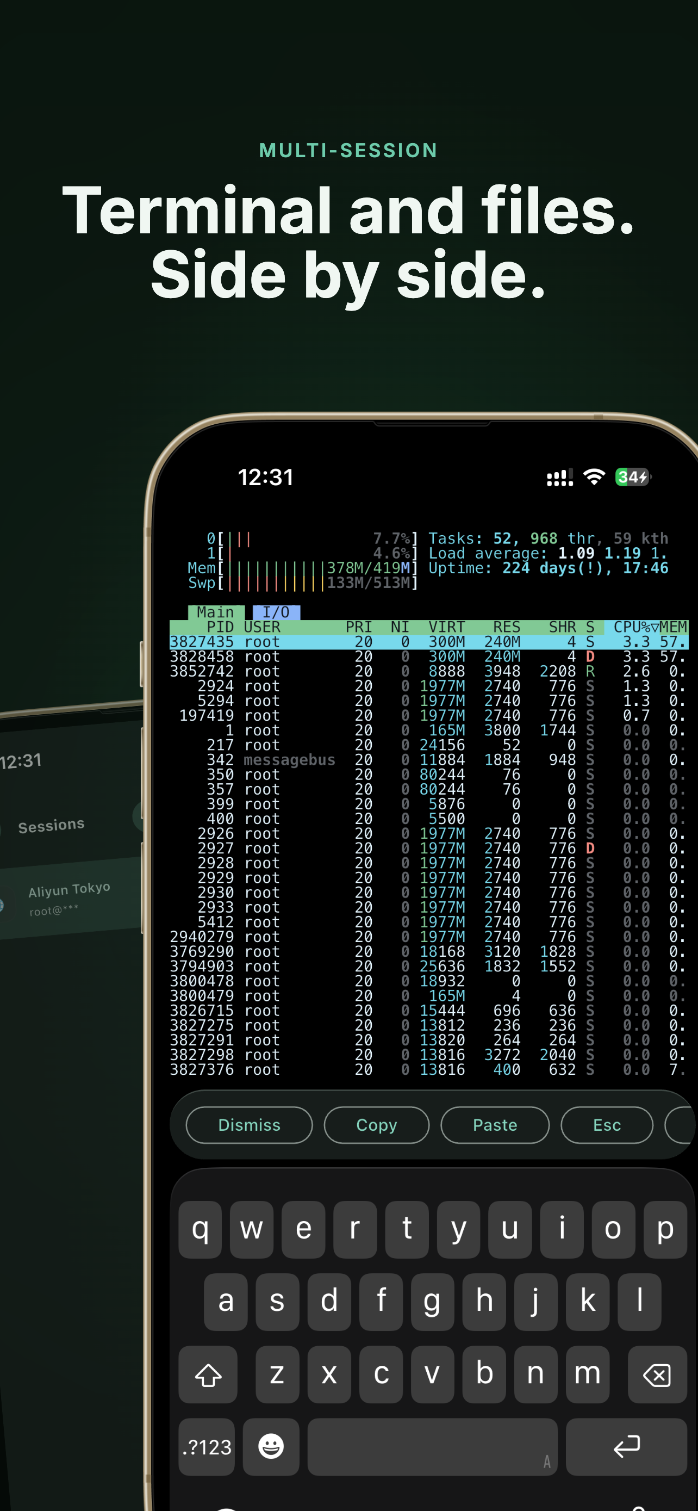Tap the Dismiss keyboard button
Image resolution: width=698 pixels, height=1511 pixels.
[x=249, y=1125]
